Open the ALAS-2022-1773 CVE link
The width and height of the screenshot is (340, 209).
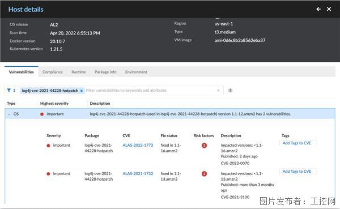tap(138, 145)
